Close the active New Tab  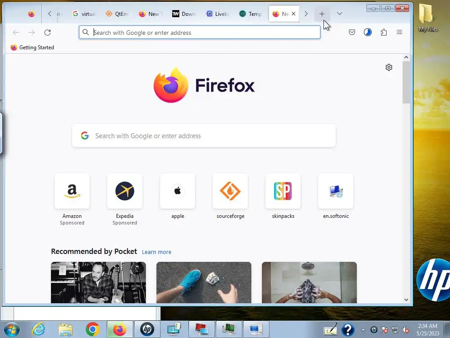coord(294,14)
